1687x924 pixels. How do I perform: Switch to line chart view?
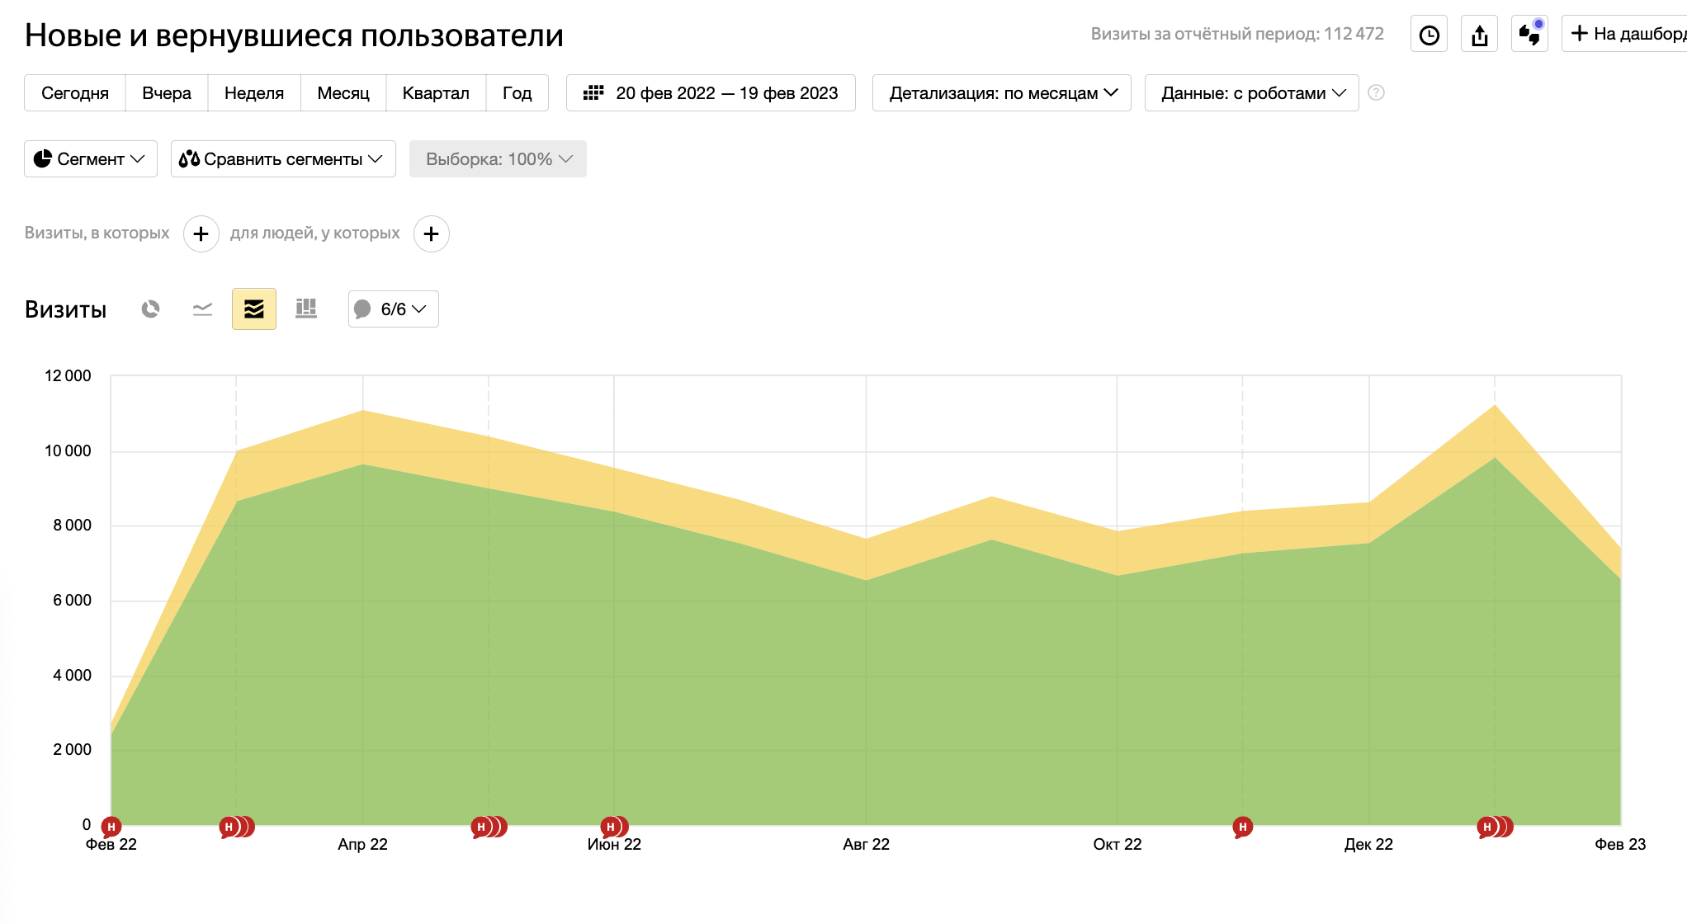coord(202,309)
